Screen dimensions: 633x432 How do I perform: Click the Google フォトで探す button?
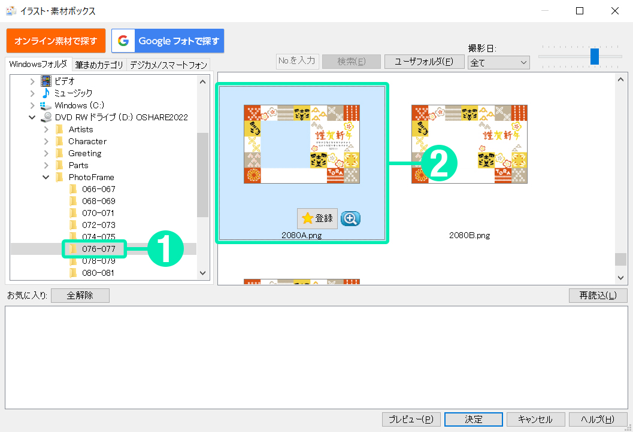pos(168,41)
